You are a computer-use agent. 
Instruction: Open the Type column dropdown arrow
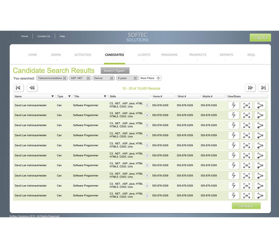tap(69, 96)
